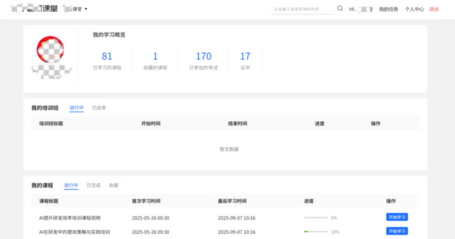
Task: Click the search magnifier icon
Action: point(340,9)
